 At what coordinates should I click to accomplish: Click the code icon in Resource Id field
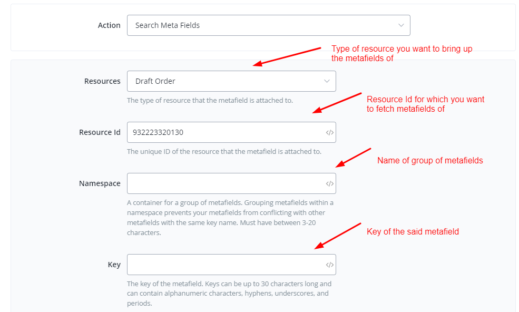tap(329, 132)
